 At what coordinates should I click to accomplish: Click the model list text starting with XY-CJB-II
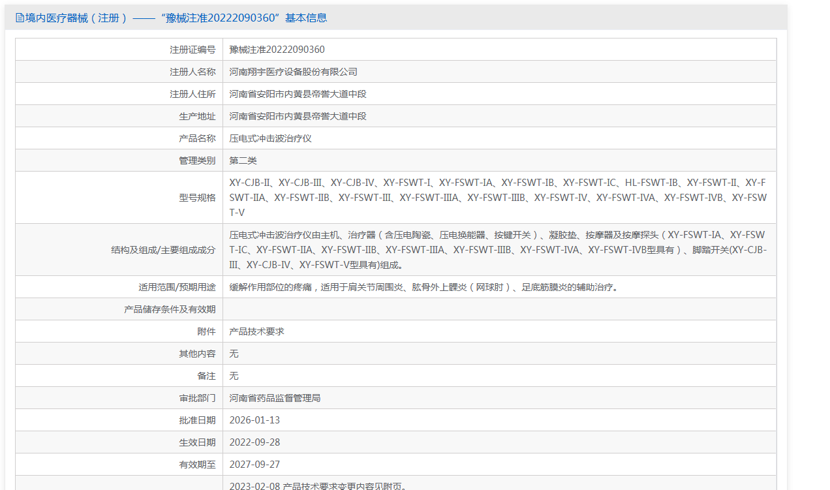click(498, 198)
